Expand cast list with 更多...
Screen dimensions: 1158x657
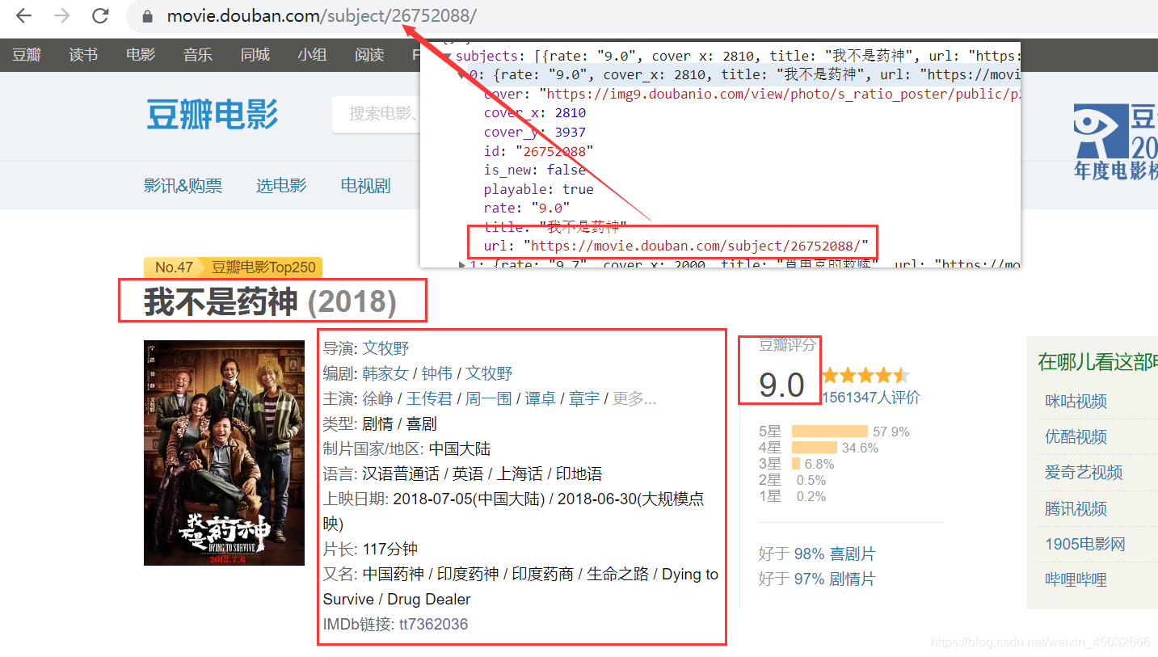[x=634, y=398]
